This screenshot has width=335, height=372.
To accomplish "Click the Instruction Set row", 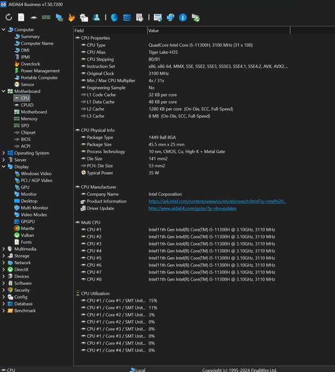I will [182, 66].
